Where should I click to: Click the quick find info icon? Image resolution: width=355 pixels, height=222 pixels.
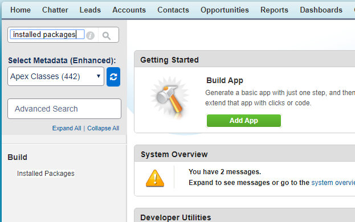(x=91, y=35)
